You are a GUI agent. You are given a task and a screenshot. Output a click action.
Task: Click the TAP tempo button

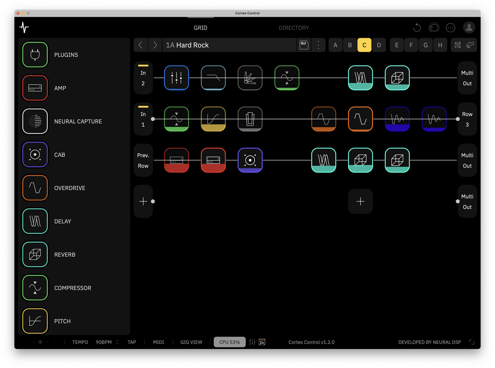pyautogui.click(x=131, y=342)
